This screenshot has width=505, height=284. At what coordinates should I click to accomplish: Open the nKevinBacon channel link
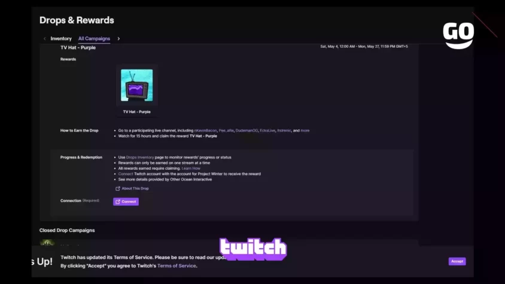205,130
